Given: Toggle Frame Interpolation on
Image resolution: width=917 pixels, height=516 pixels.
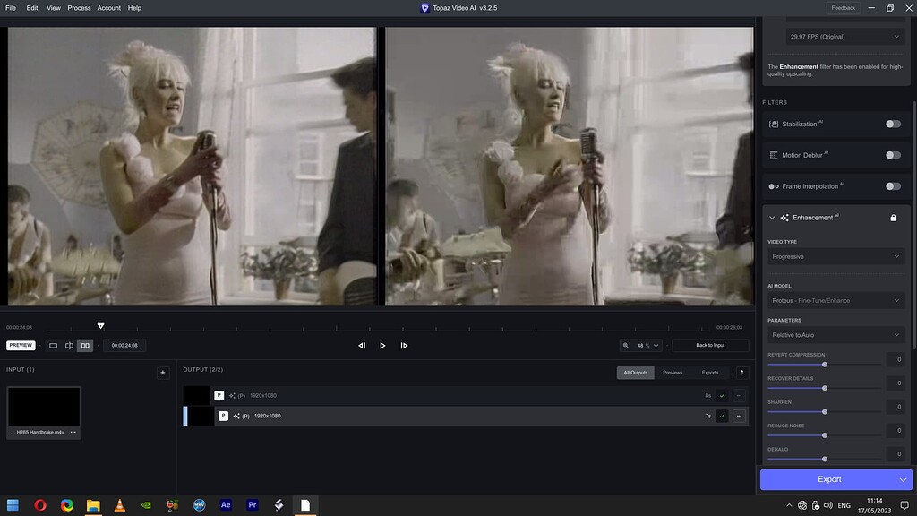Looking at the screenshot, I should point(893,186).
